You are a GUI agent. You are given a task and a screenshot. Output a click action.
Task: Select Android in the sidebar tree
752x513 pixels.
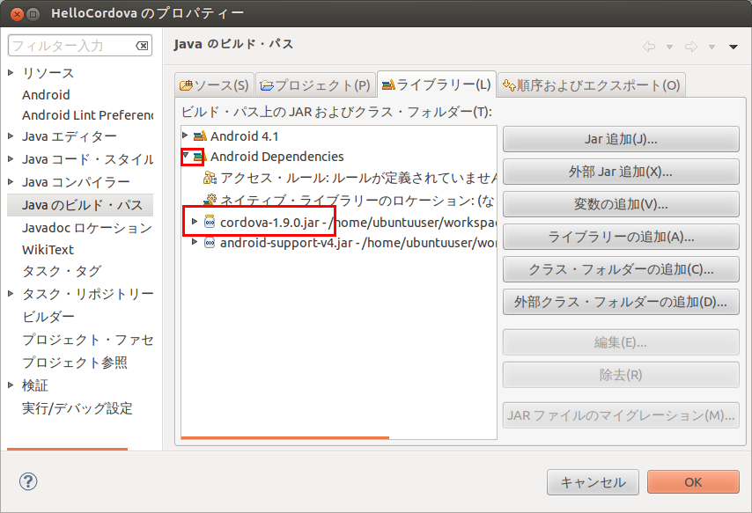click(x=46, y=95)
